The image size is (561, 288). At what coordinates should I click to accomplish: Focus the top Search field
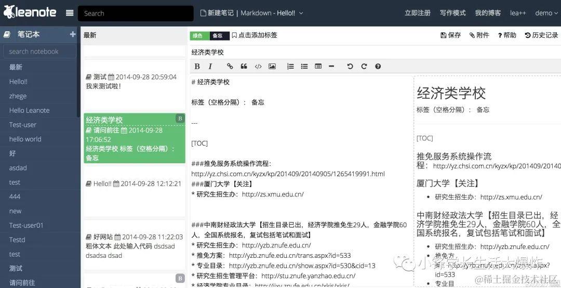coord(136,13)
